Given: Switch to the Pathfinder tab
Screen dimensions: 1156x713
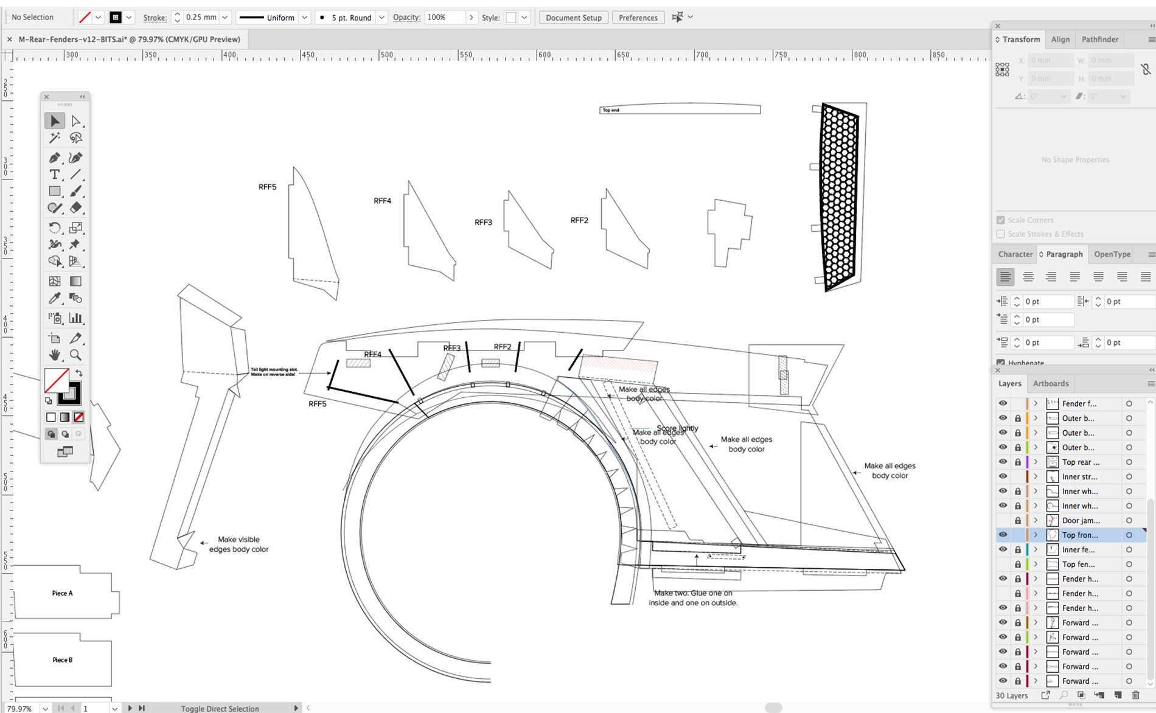Looking at the screenshot, I should (x=1099, y=39).
